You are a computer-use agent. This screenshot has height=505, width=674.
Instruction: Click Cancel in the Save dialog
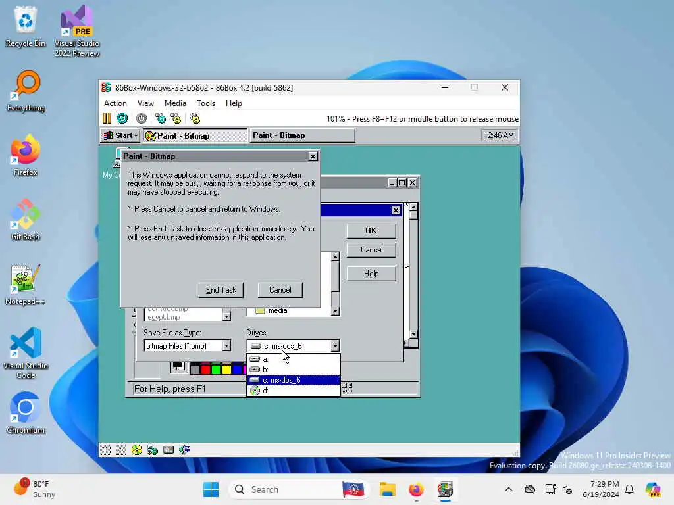click(x=371, y=250)
